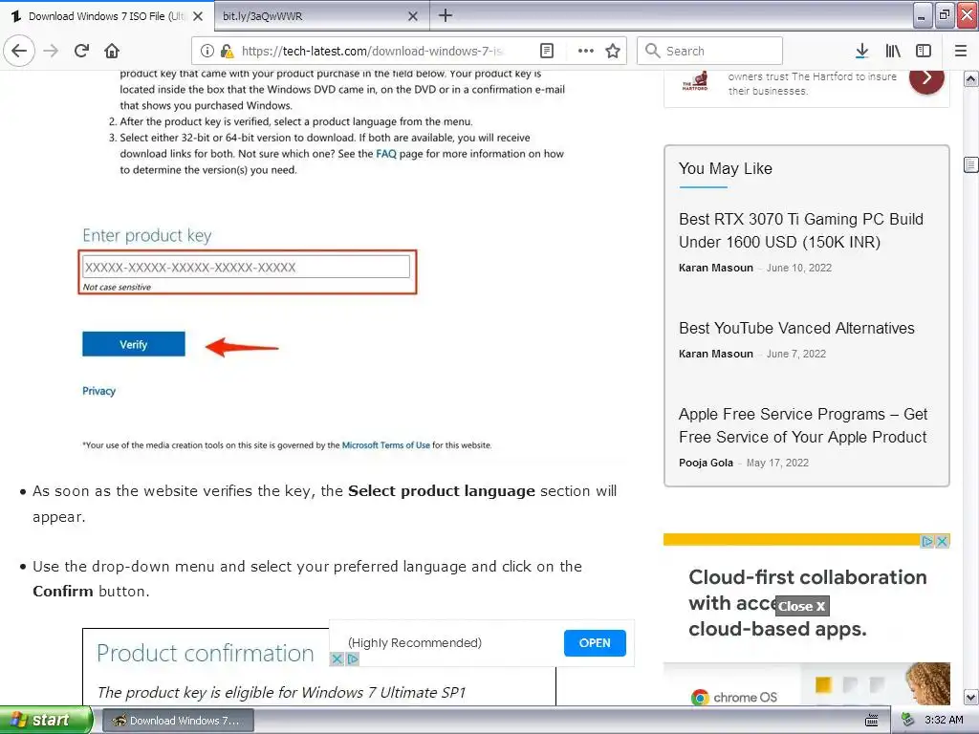The height and width of the screenshot is (734, 979).
Task: Open the FAQ link
Action: [386, 154]
